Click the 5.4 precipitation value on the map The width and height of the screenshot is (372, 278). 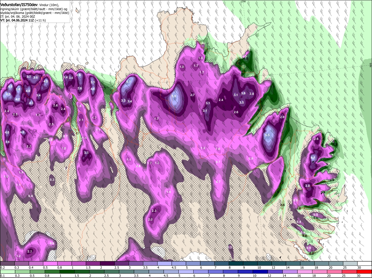click(x=18, y=89)
